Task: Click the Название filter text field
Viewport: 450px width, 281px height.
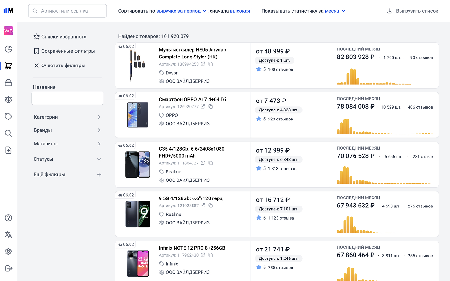Action: click(67, 98)
